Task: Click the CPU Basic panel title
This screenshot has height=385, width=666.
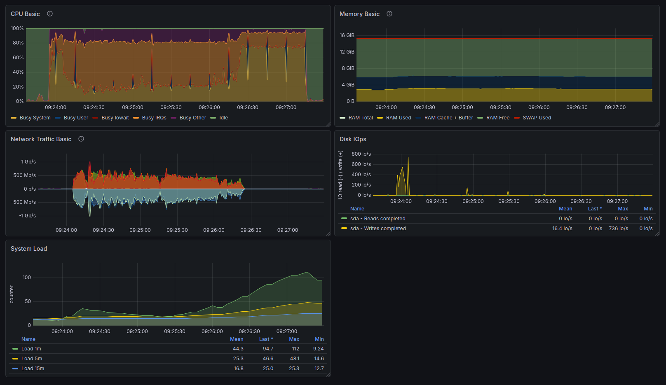Action: pyautogui.click(x=25, y=14)
